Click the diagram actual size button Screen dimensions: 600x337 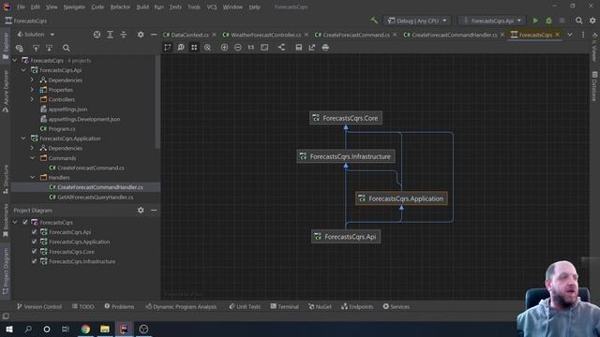pos(251,48)
